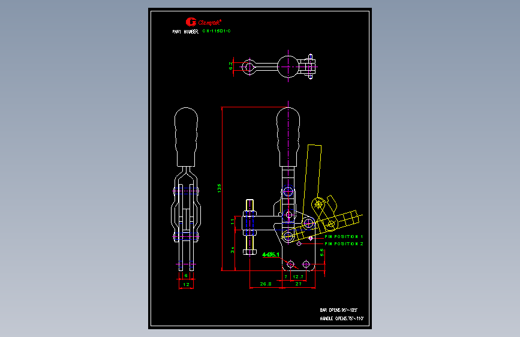Image resolution: width=520 pixels, height=337 pixels.
Task: Select the 'PART NUMBER' label text
Action: 185,32
